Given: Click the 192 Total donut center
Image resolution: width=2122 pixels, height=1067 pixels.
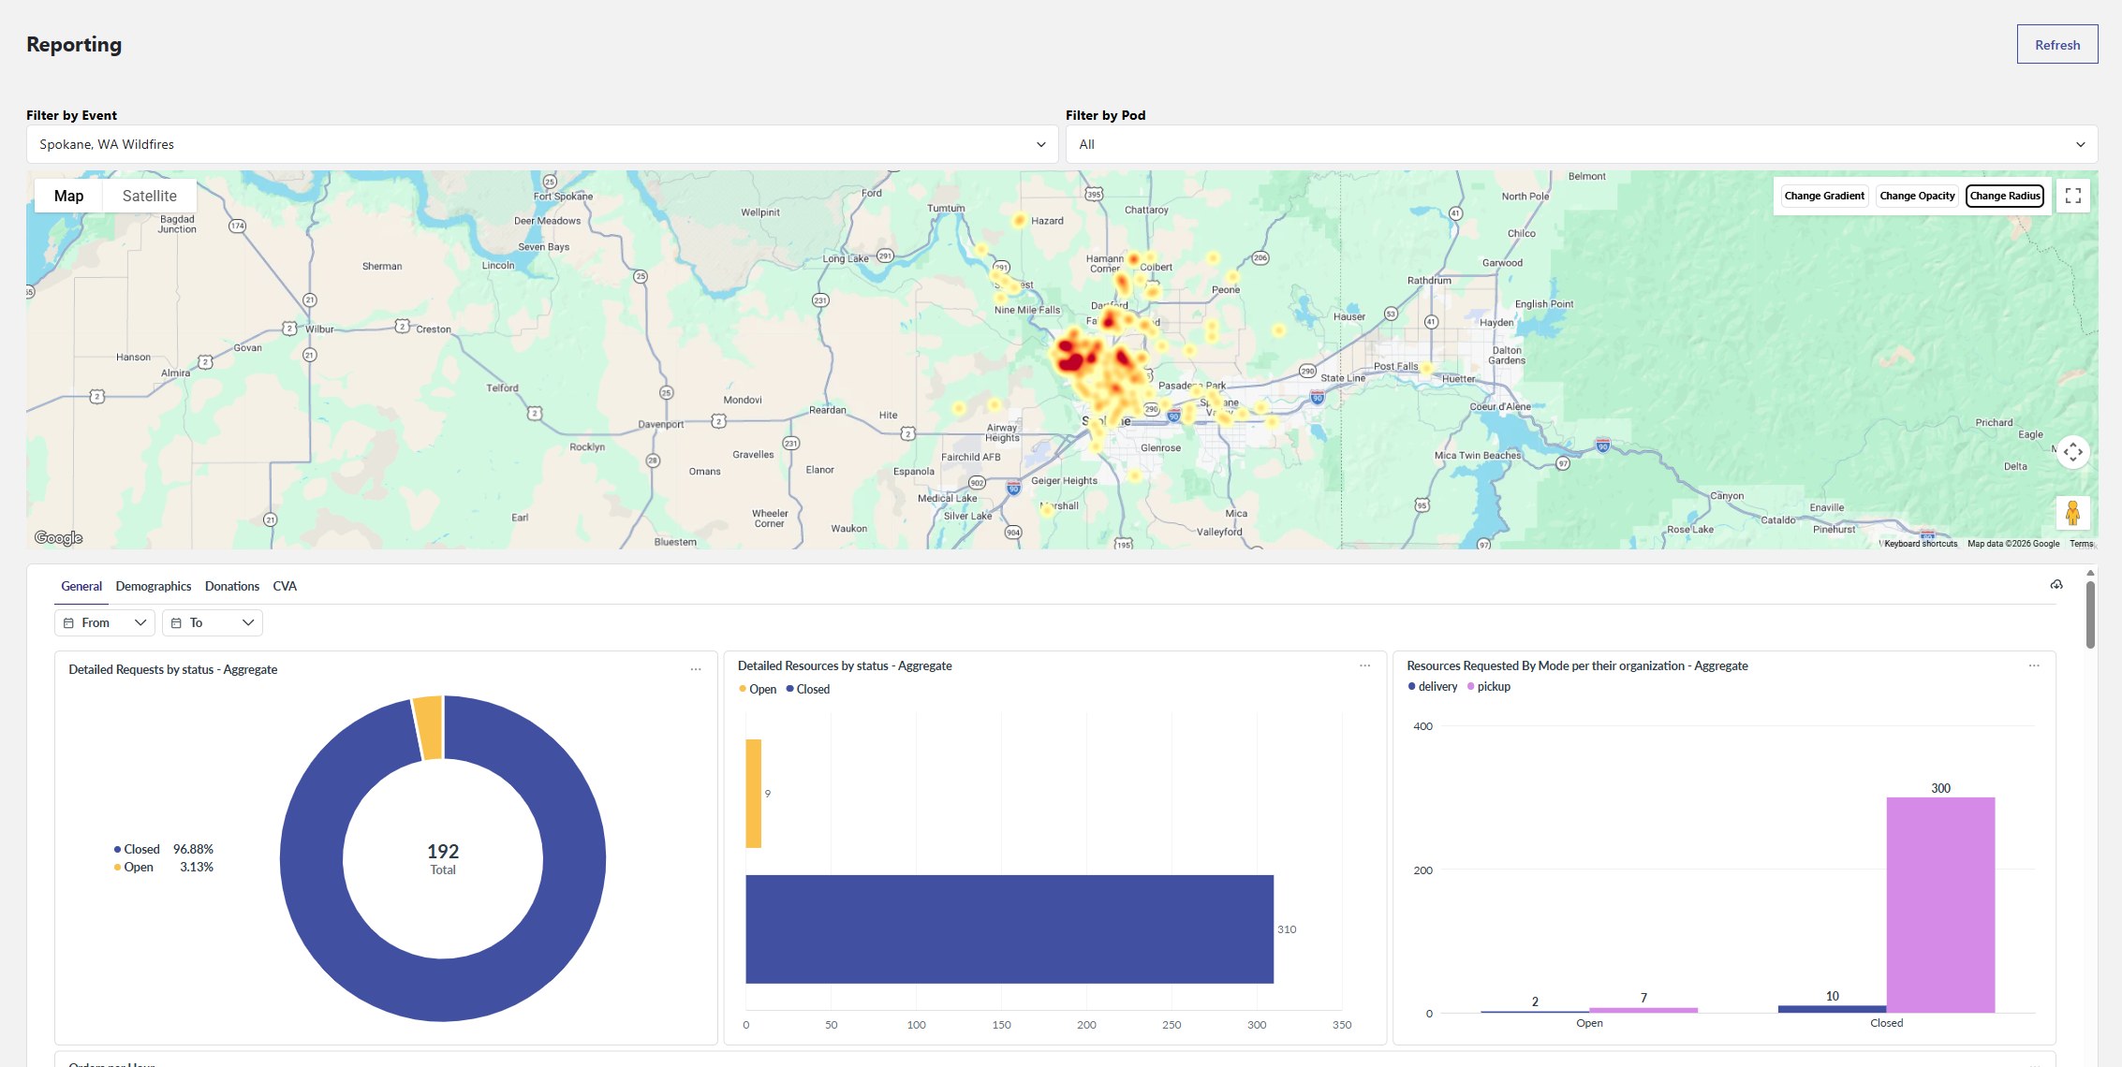Looking at the screenshot, I should pos(443,858).
